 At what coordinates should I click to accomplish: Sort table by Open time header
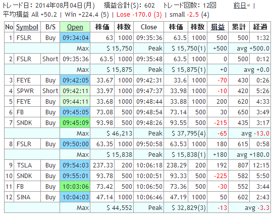(x=75, y=27)
